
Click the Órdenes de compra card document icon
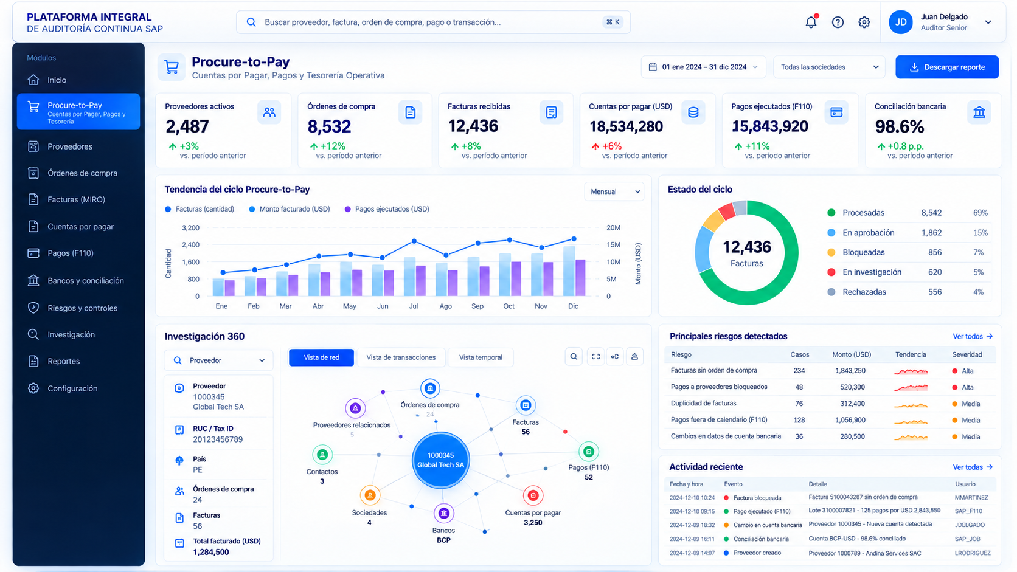coord(411,112)
